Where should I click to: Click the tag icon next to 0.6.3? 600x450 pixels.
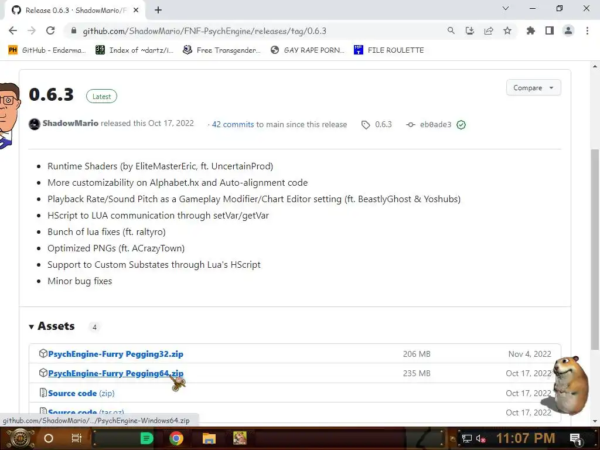[366, 125]
